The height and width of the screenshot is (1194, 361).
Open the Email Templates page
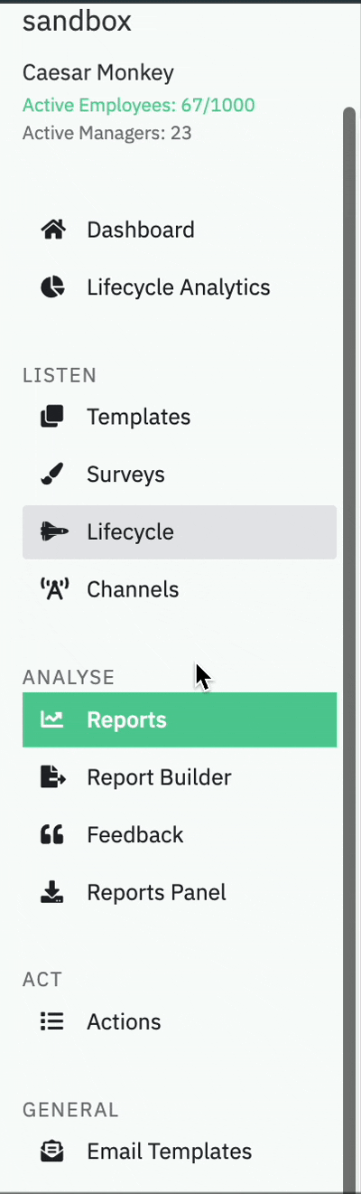coord(180,1152)
